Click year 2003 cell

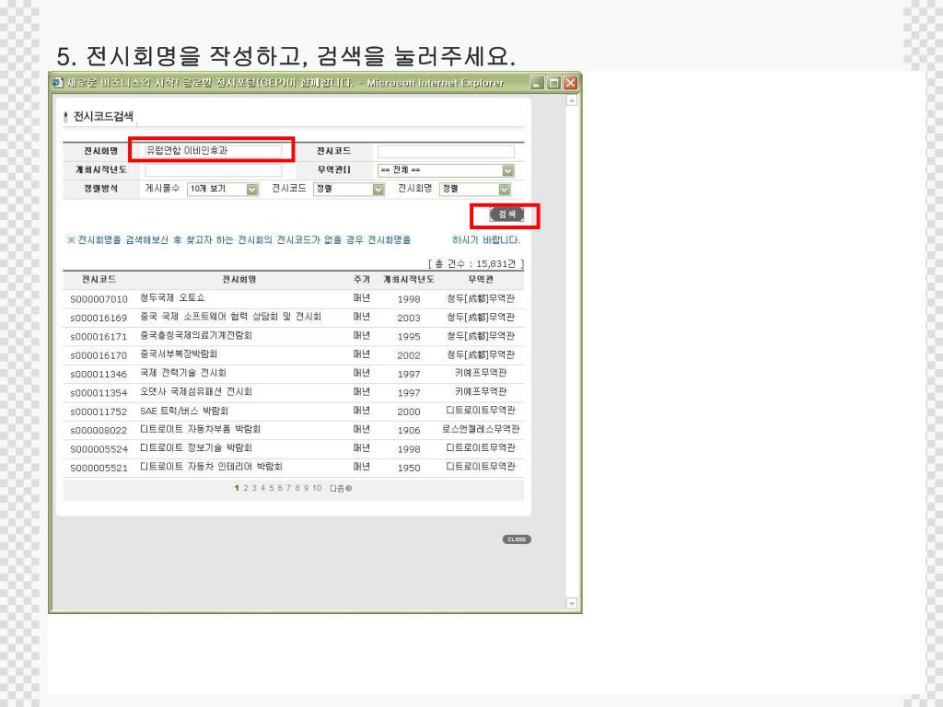coord(409,318)
